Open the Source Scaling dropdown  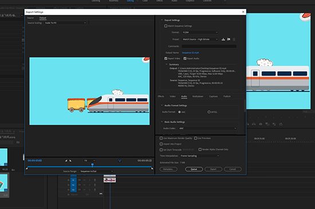65,23
